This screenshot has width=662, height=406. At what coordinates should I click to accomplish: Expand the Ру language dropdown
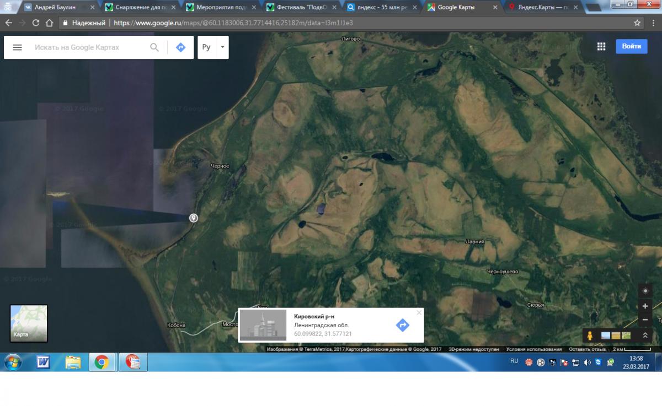click(222, 47)
